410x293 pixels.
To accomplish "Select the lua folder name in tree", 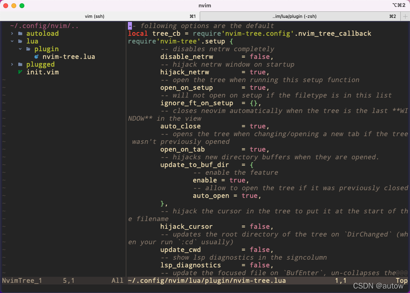I will (x=32, y=41).
